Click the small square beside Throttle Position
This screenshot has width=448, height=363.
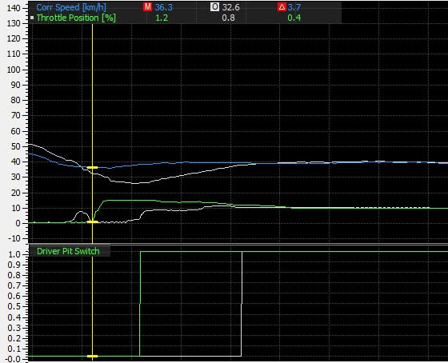[32, 18]
